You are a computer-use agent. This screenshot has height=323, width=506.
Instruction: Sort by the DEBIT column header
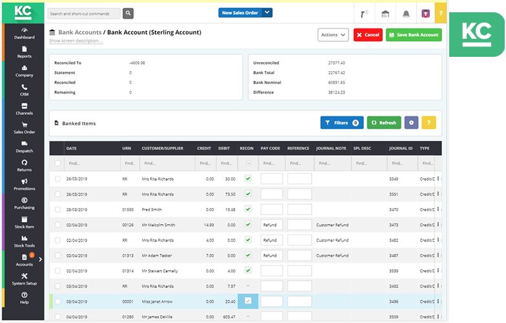pos(224,149)
